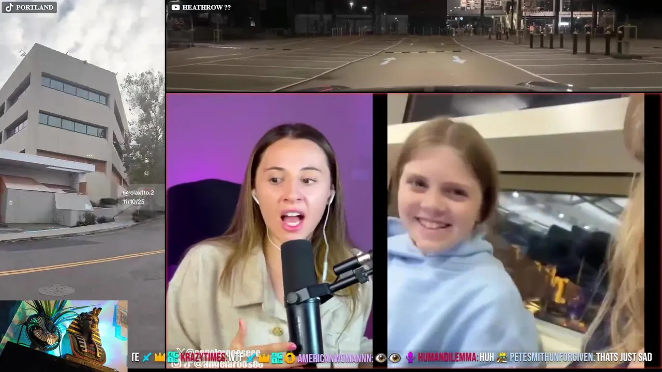Click the HEATHROW ?? source label
Screen dimensions: 662x372
[207, 7]
